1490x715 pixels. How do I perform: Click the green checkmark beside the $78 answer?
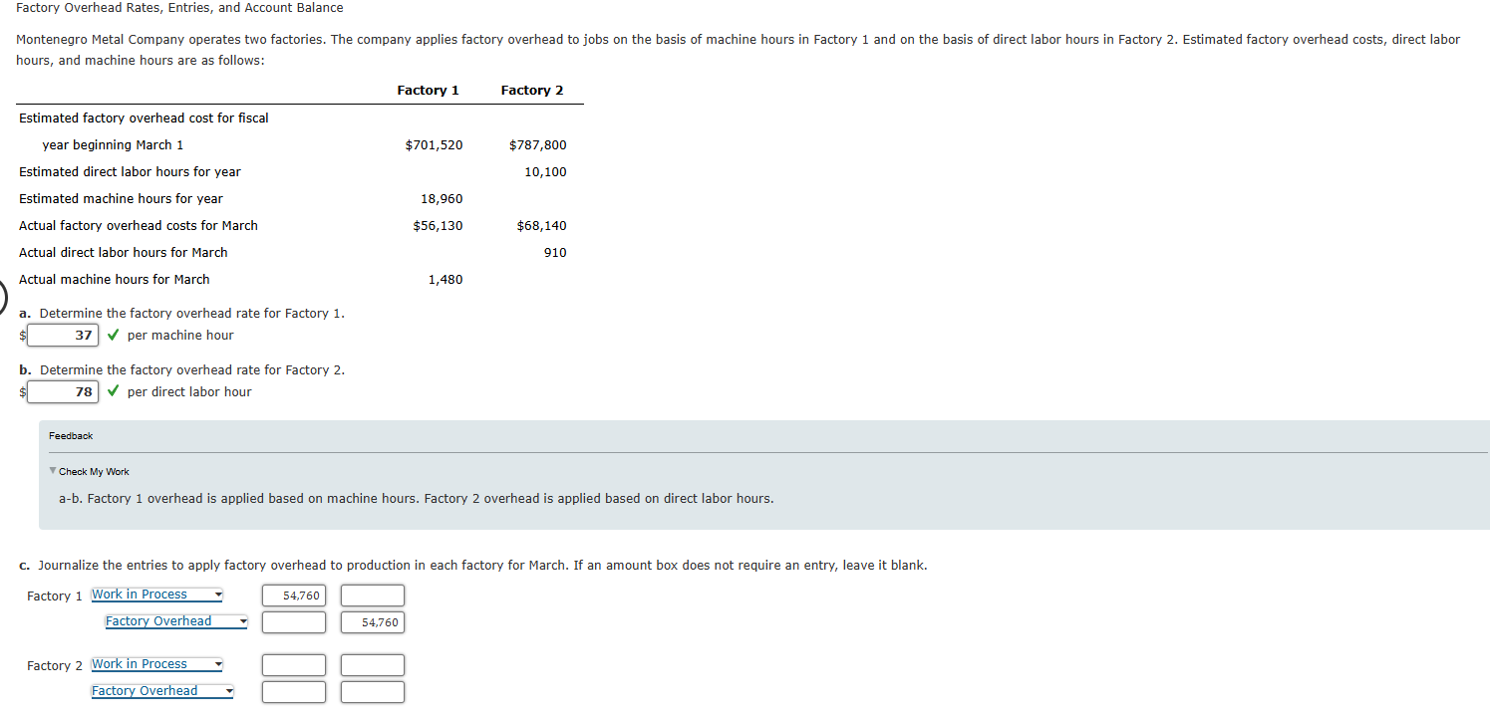(112, 391)
